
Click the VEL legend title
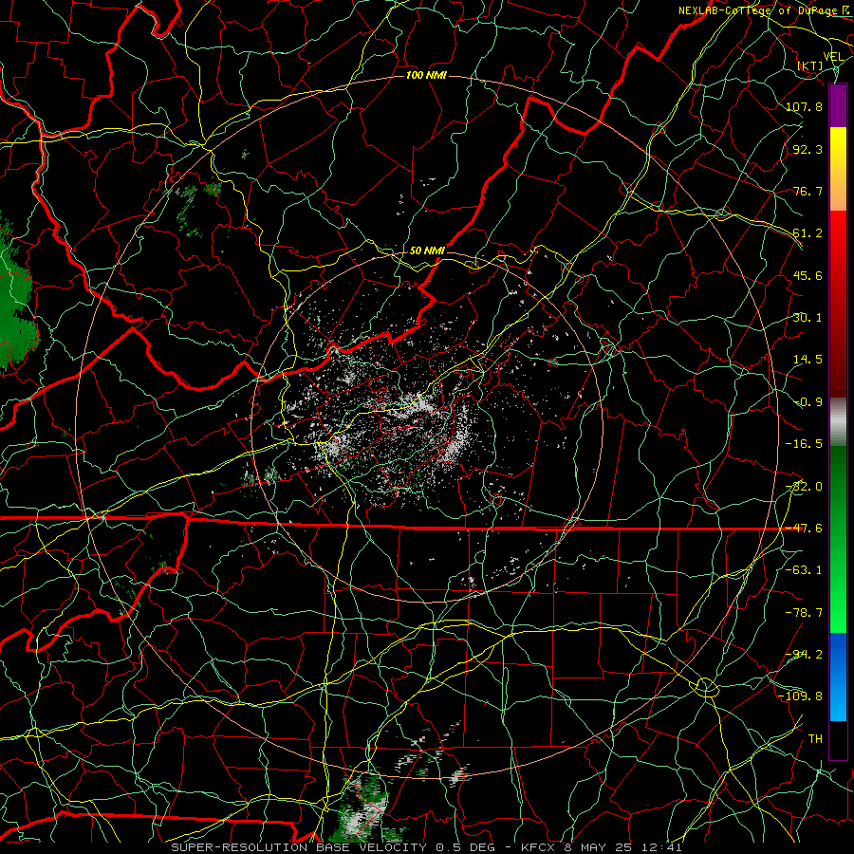[833, 57]
